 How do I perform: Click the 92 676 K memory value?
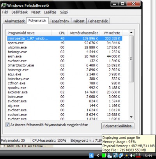click(91, 43)
